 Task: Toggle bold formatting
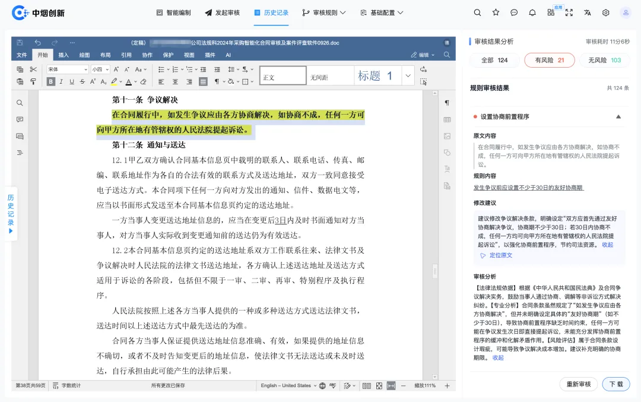pyautogui.click(x=50, y=82)
